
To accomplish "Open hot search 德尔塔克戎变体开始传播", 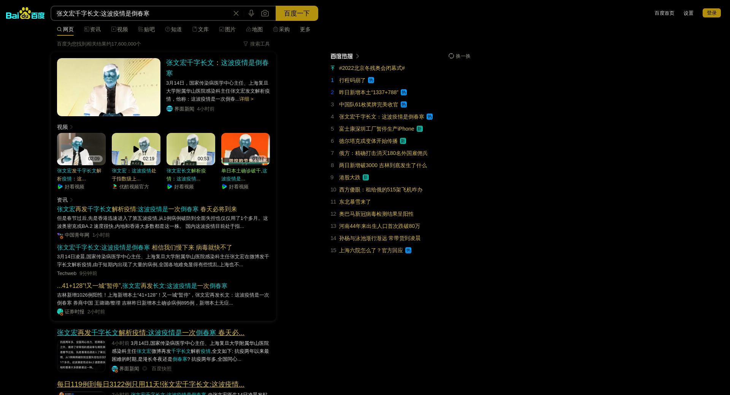I will (x=368, y=141).
